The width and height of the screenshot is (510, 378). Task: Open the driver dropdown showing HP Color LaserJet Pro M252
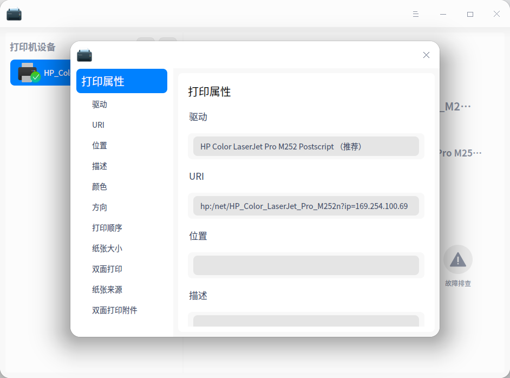click(x=306, y=146)
